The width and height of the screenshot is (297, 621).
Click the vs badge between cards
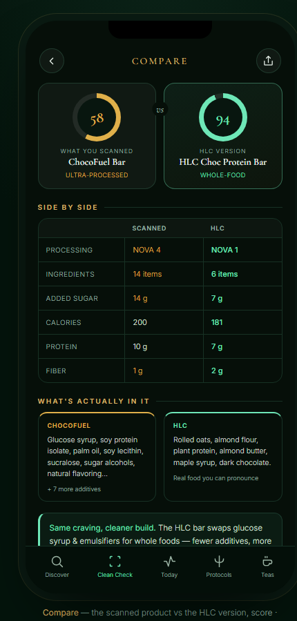(x=160, y=110)
